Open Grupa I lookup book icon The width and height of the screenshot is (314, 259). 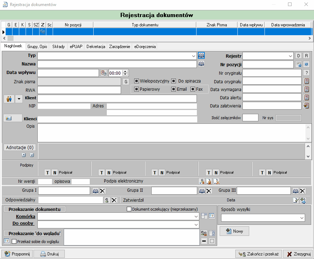pos(95,191)
